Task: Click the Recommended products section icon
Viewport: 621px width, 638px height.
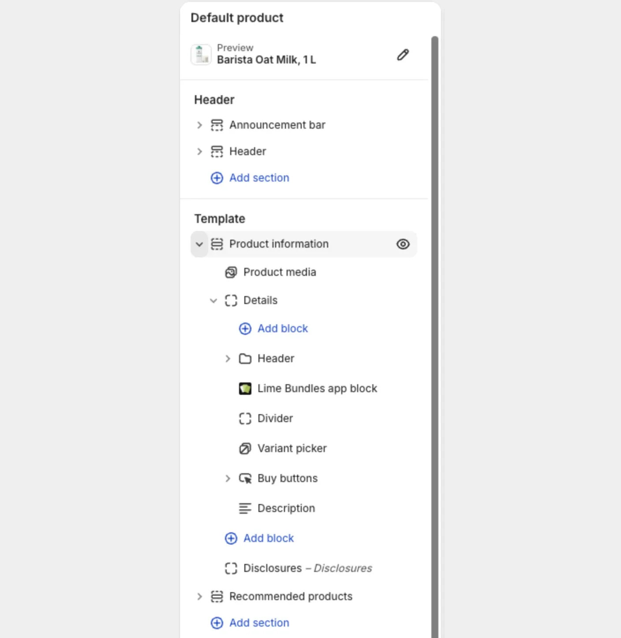Action: 217,597
